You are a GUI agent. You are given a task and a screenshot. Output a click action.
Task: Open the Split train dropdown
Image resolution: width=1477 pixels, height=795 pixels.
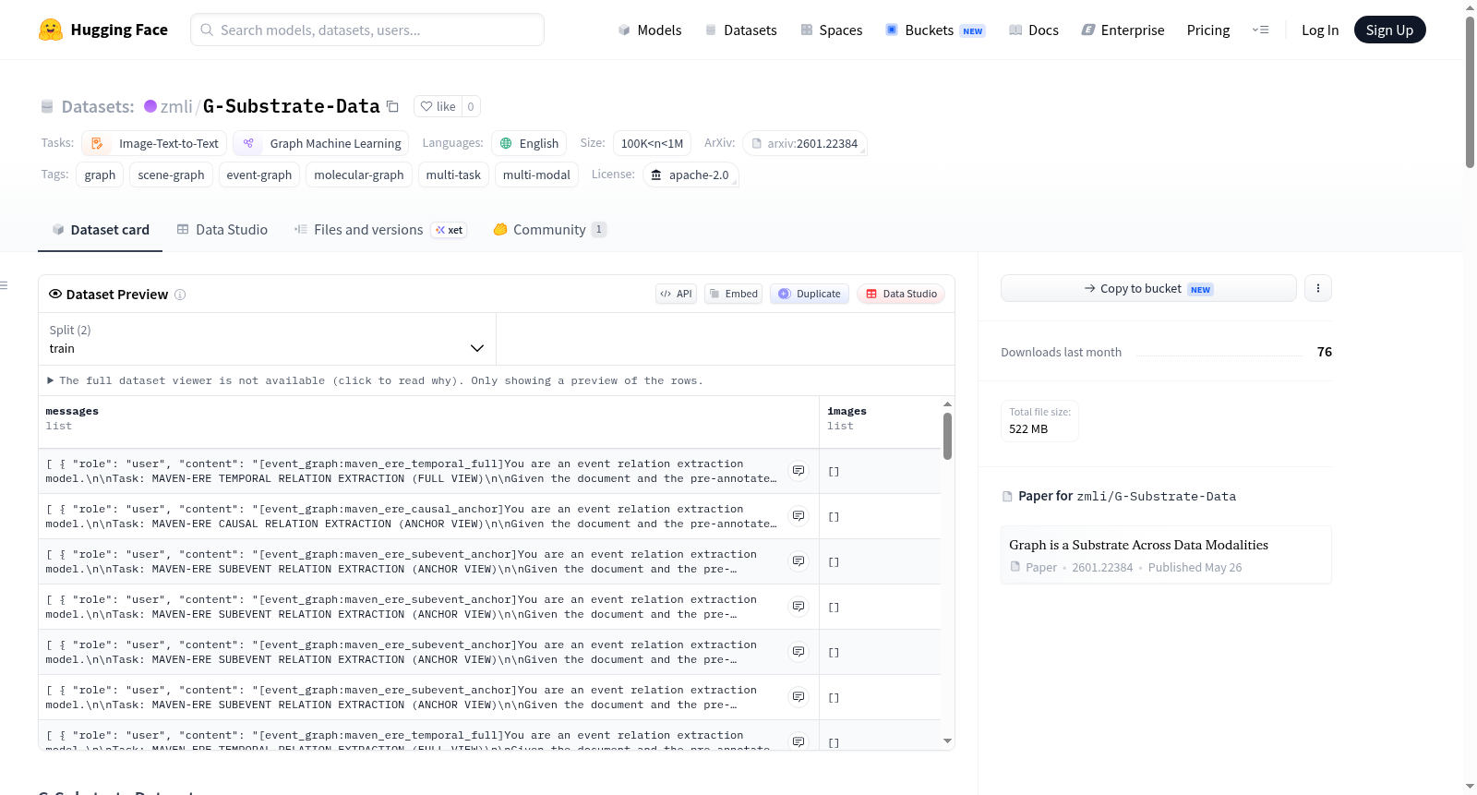click(267, 339)
